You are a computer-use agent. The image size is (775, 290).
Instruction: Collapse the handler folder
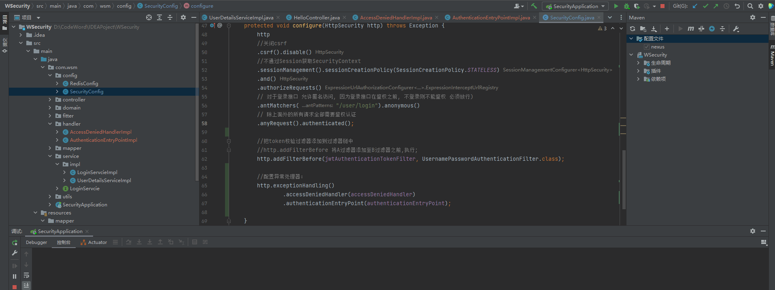click(50, 124)
